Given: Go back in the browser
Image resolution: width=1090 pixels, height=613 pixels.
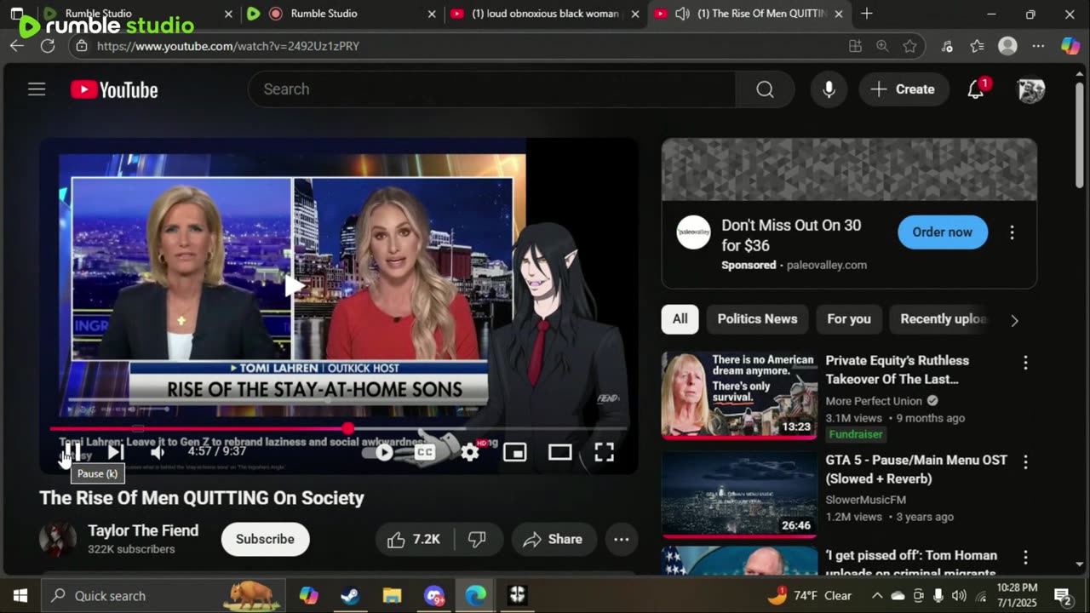Looking at the screenshot, I should pos(17,46).
